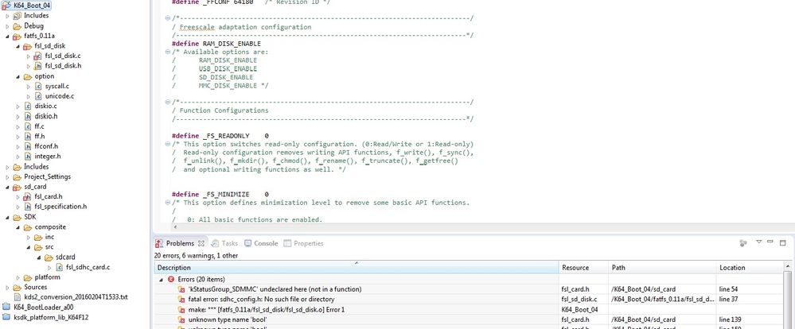Screen dimensions: 795x329
Task: Sort problems by Path column header
Action: coord(662,267)
